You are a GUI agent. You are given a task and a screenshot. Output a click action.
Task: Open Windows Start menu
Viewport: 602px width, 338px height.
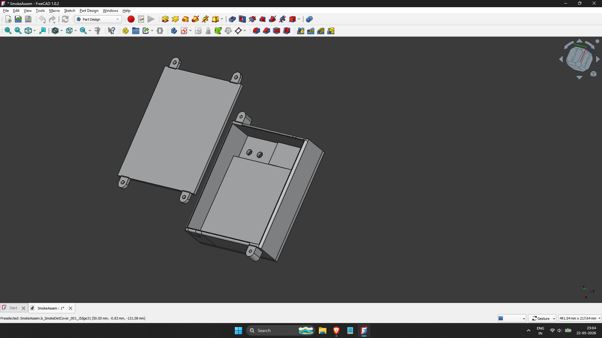pyautogui.click(x=239, y=330)
